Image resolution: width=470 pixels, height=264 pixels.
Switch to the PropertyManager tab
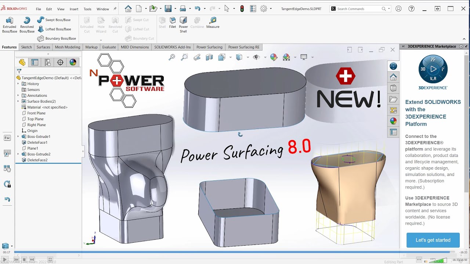coord(35,62)
